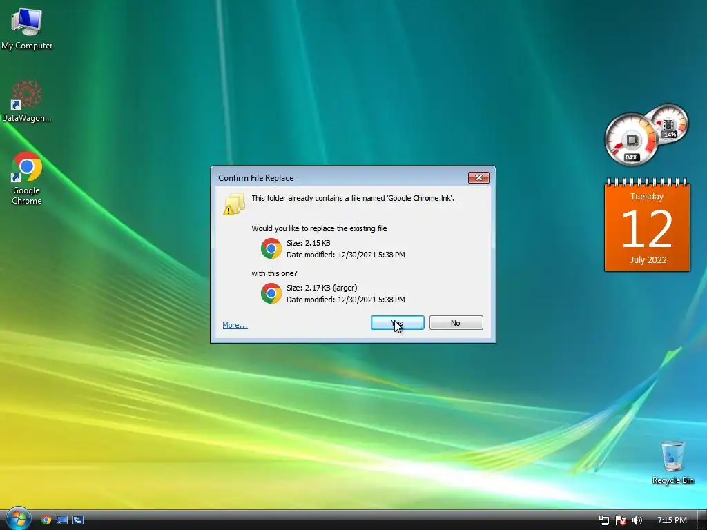Click the 'Size: 2.15 KB' text
The image size is (707, 530).
pyautogui.click(x=309, y=243)
